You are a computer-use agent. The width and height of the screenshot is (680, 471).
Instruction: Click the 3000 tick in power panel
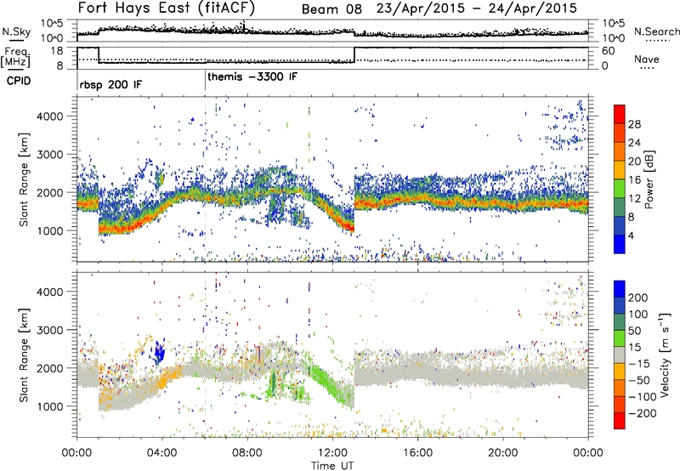click(x=49, y=155)
